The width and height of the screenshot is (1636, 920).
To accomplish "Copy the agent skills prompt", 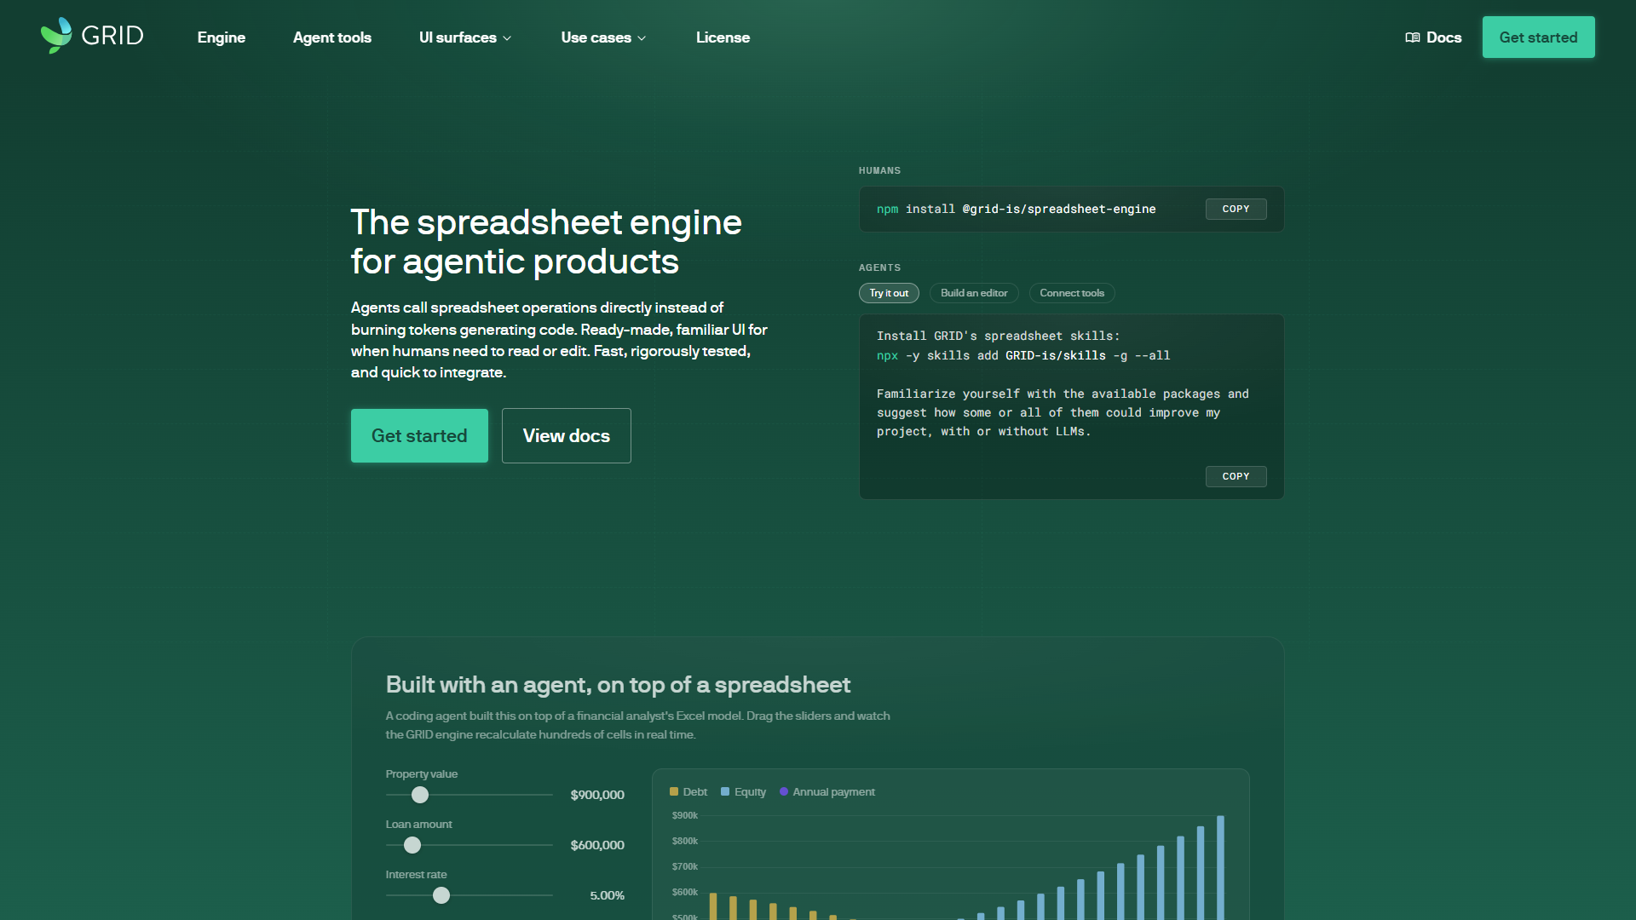I will click(x=1236, y=476).
